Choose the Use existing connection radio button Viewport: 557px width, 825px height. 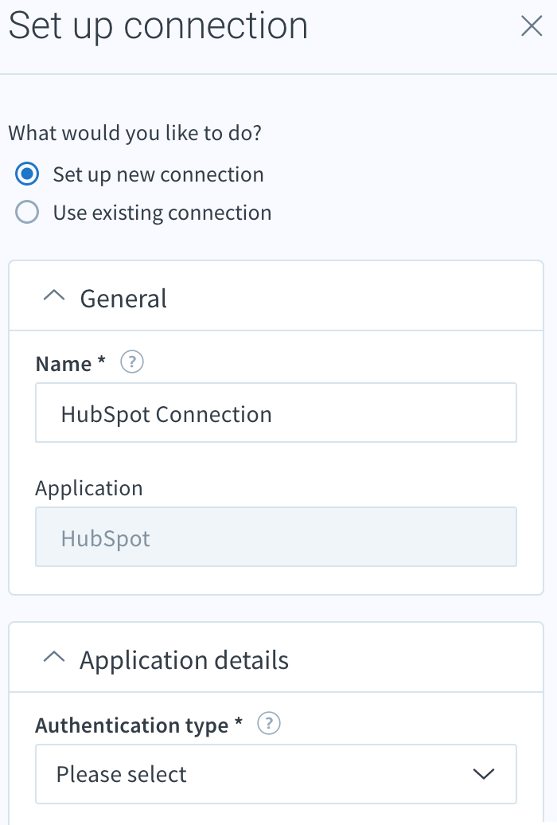pos(27,213)
